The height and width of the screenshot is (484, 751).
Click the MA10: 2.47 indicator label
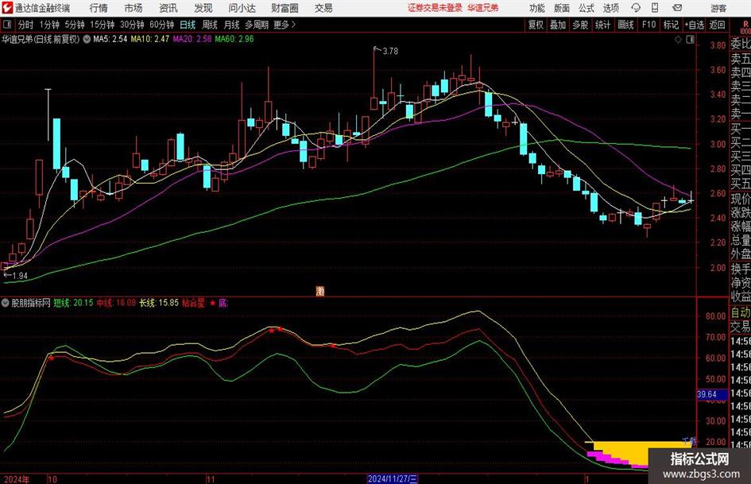[x=150, y=39]
